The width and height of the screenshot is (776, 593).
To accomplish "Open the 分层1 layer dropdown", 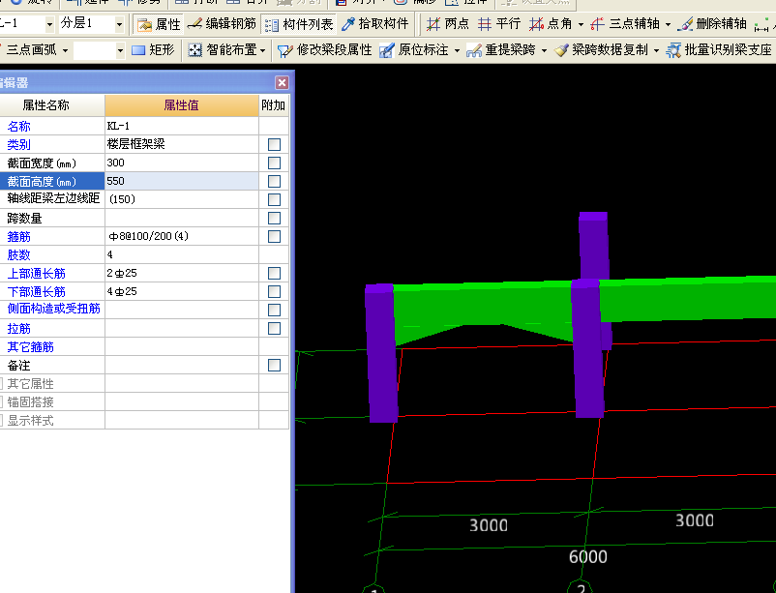I will [x=119, y=24].
